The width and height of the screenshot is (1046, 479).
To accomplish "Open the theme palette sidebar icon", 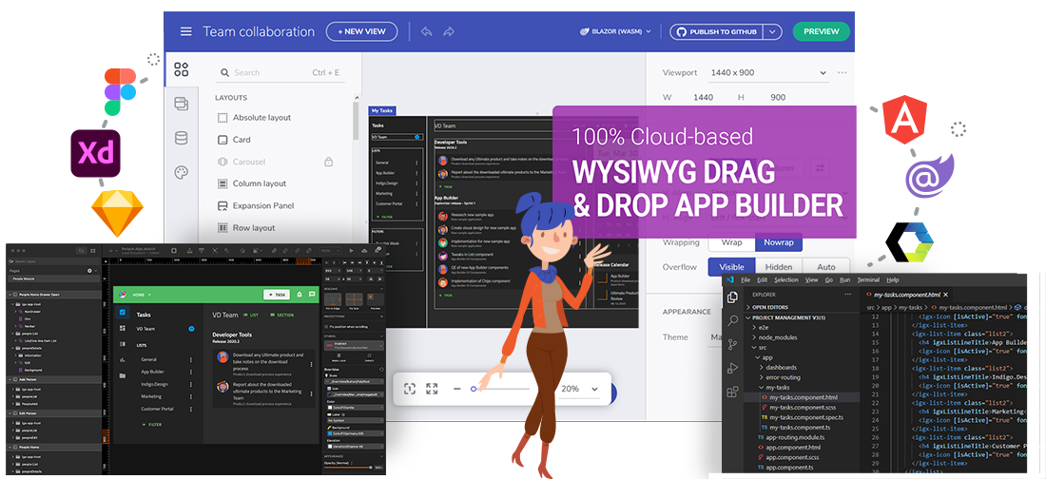I will pos(181,172).
